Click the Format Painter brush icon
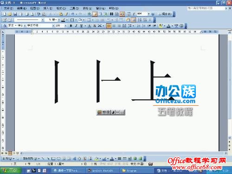 (x=66, y=14)
